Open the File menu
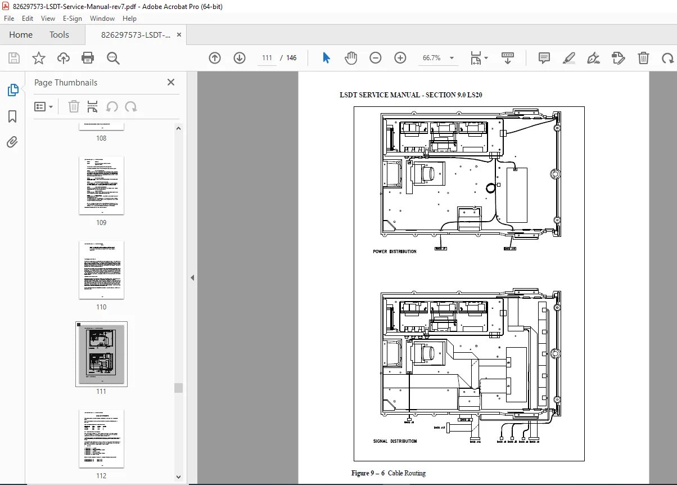This screenshot has width=677, height=485. click(x=10, y=19)
